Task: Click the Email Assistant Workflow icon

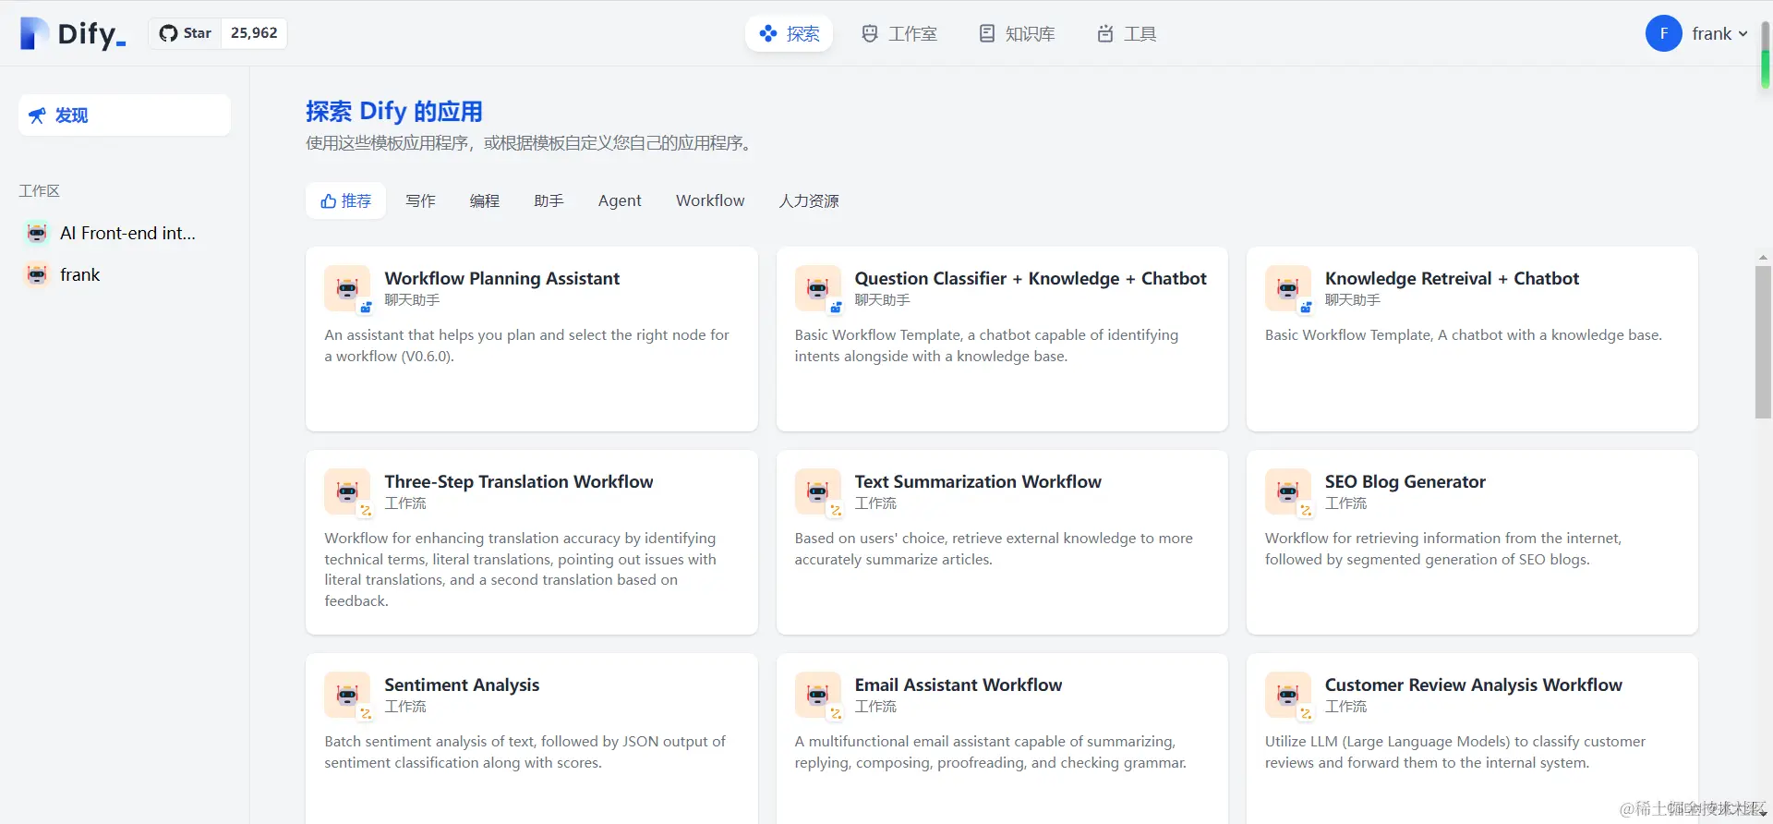Action: [817, 695]
